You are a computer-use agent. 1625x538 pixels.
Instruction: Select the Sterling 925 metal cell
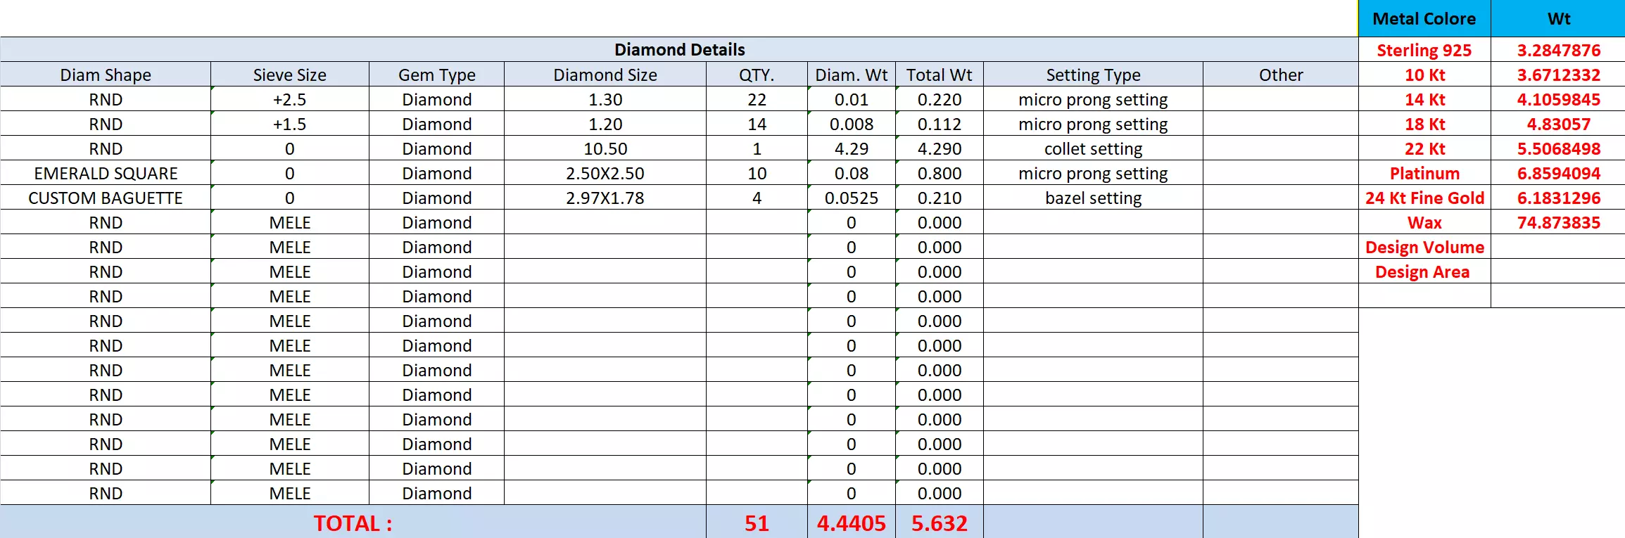coord(1424,50)
